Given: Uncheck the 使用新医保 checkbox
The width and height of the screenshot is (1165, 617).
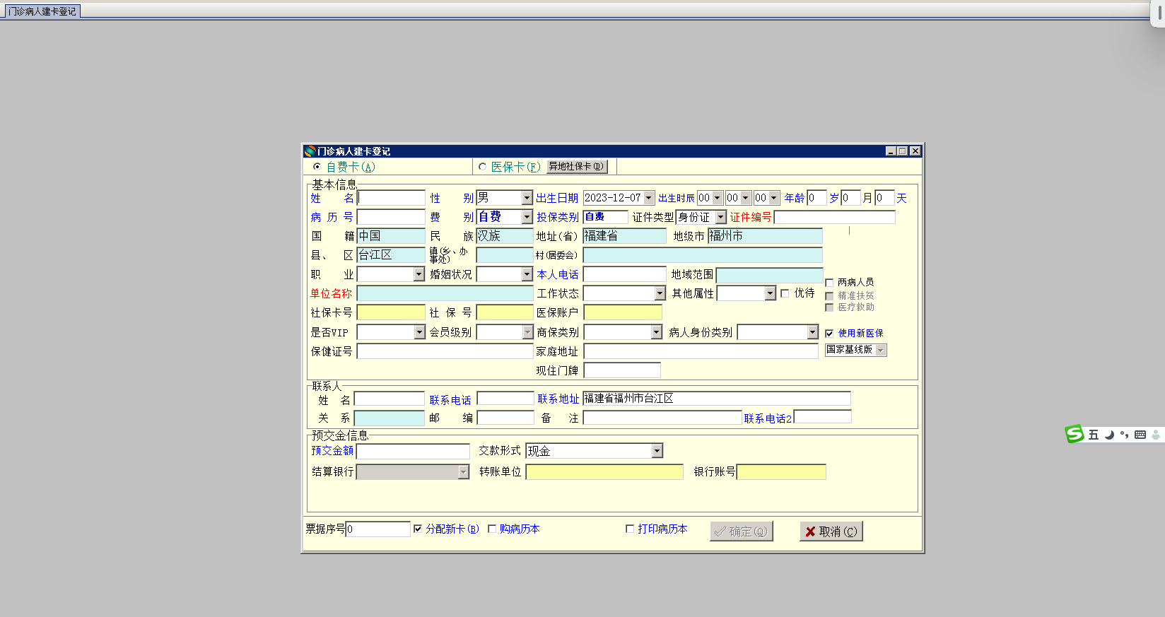Looking at the screenshot, I should click(829, 333).
